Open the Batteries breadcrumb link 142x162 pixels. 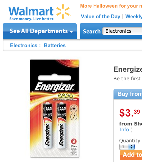click(55, 45)
